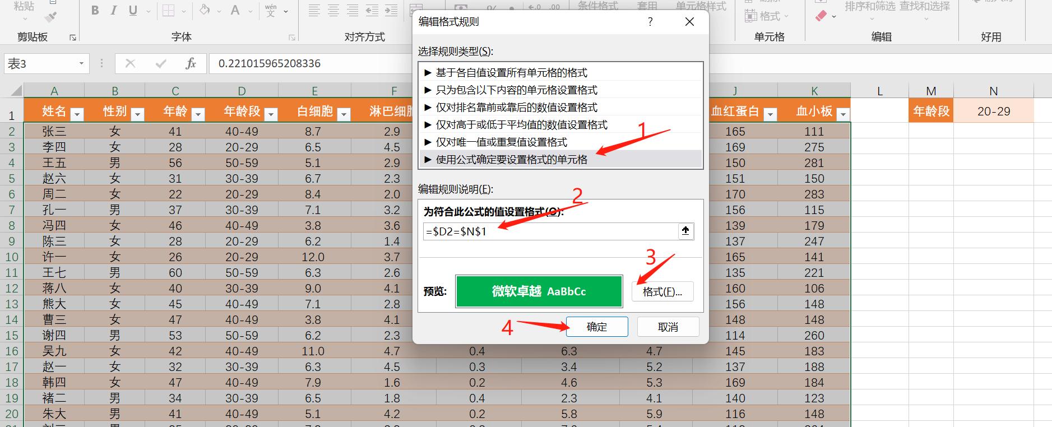The width and height of the screenshot is (1052, 427).
Task: Select the column L header
Action: tap(879, 91)
